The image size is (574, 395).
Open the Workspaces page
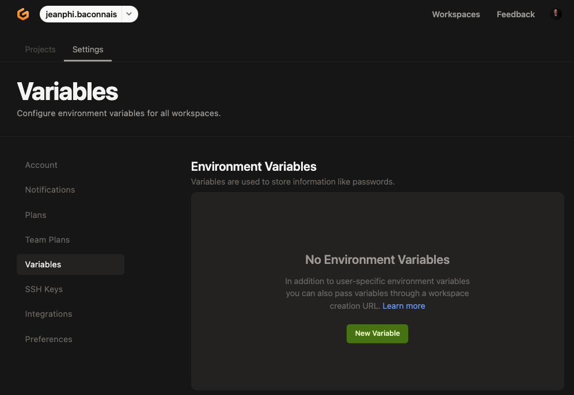click(455, 14)
